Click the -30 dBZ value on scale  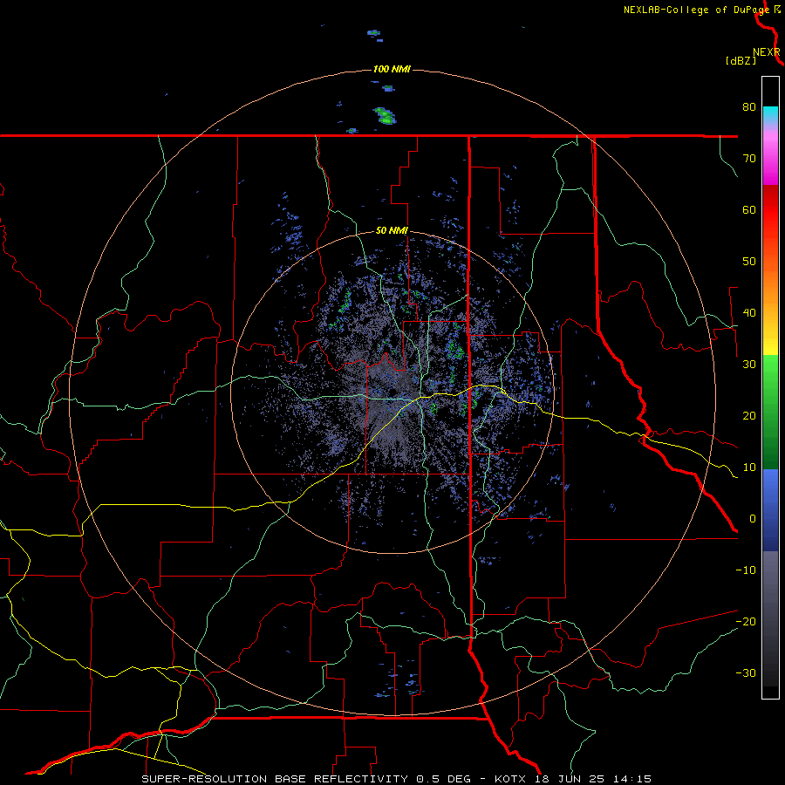746,674
